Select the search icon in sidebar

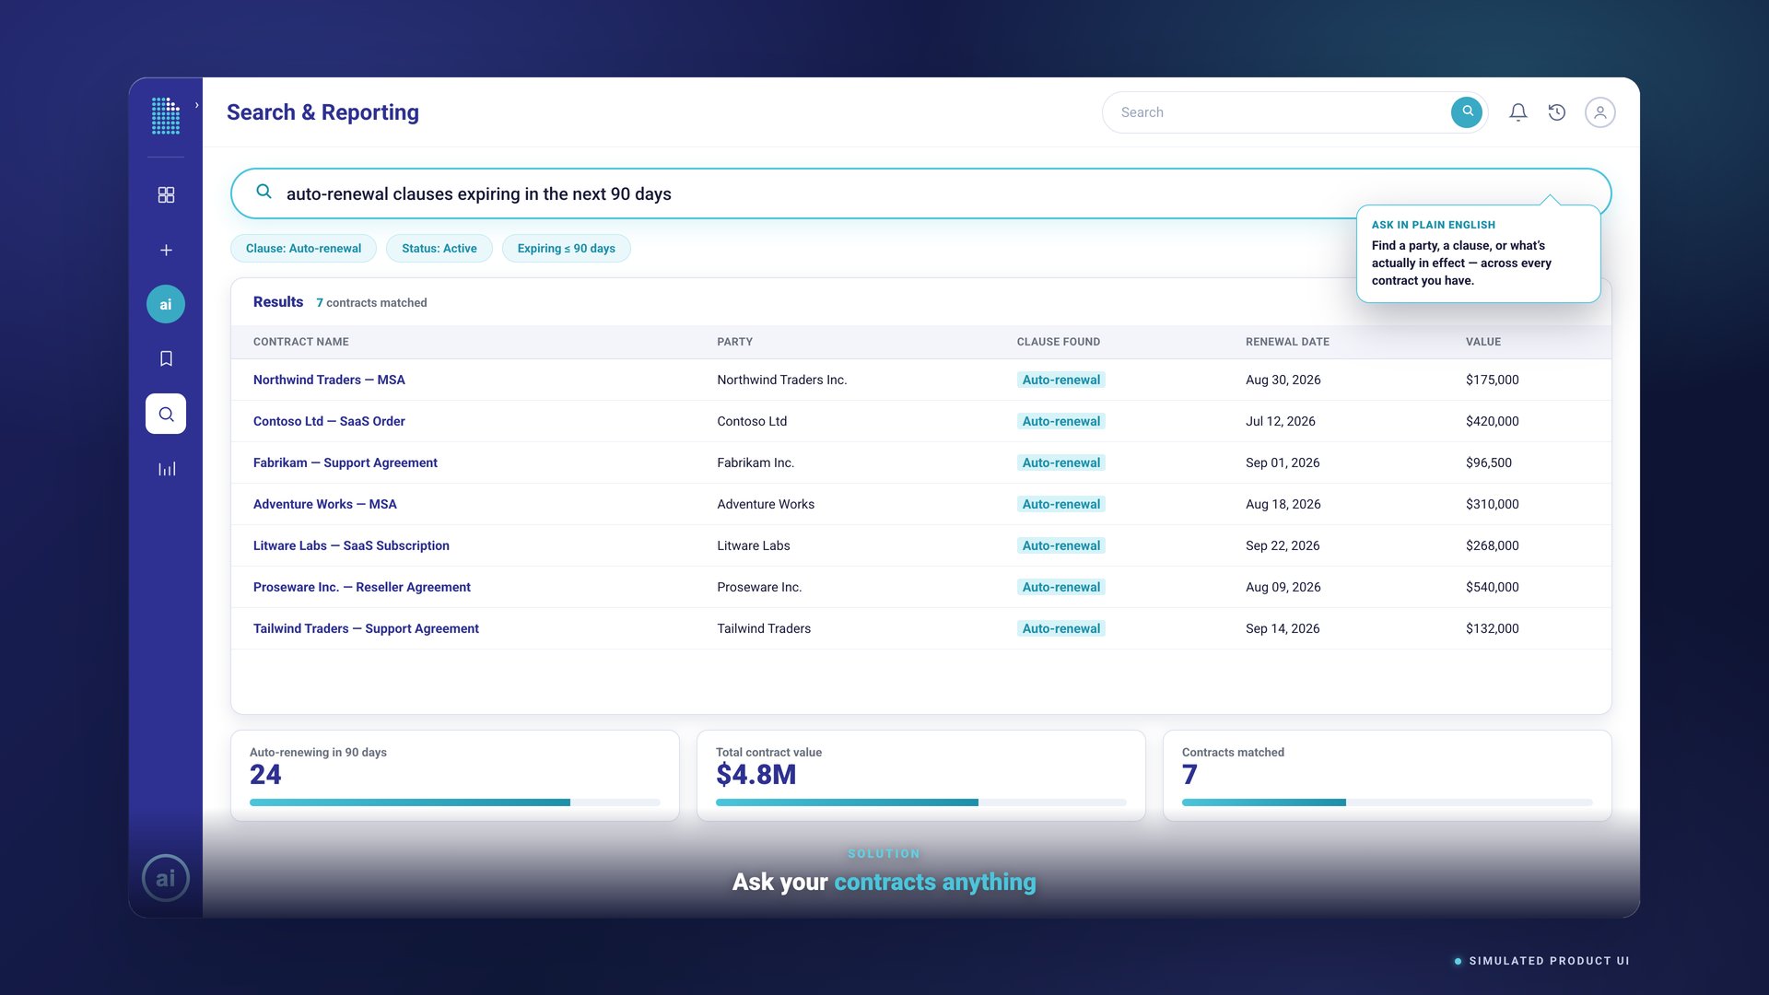166,414
